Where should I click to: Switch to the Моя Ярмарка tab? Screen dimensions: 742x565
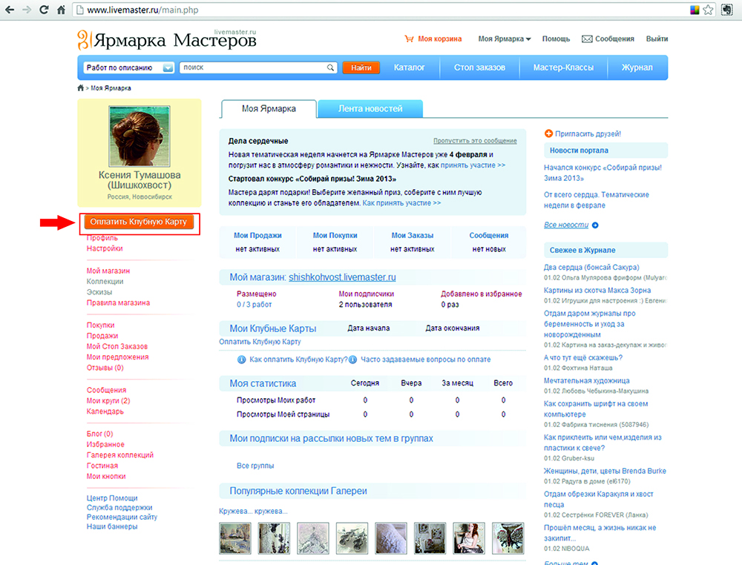(269, 109)
